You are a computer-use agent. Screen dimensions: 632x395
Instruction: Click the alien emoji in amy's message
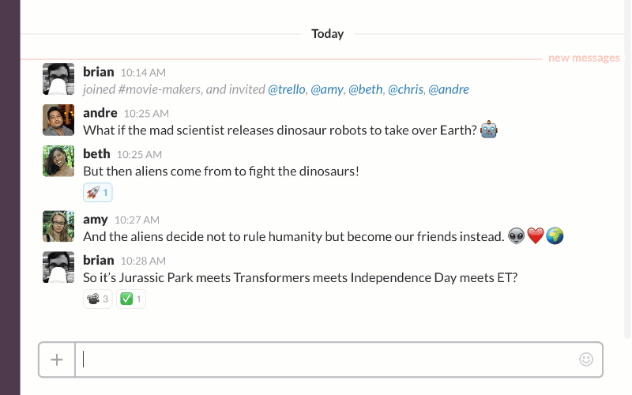pos(516,236)
